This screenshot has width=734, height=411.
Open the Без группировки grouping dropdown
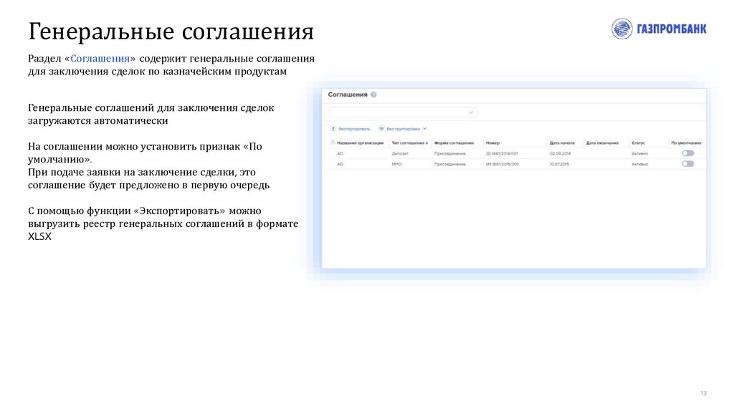403,129
